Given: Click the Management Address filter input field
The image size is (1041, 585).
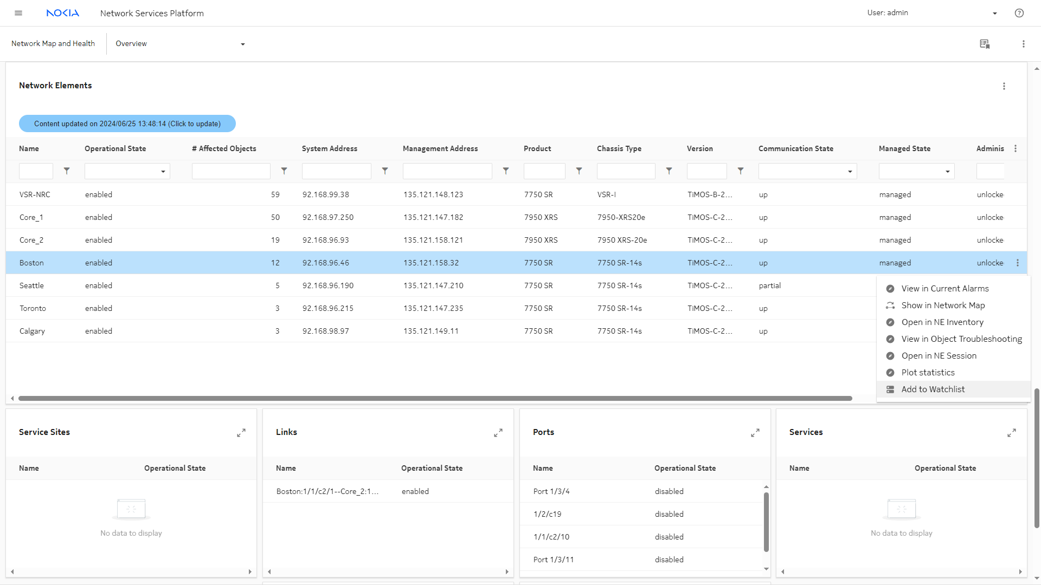Looking at the screenshot, I should [447, 171].
